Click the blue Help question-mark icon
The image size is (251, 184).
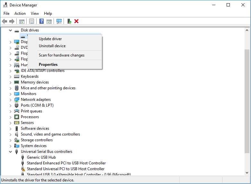(x=41, y=21)
